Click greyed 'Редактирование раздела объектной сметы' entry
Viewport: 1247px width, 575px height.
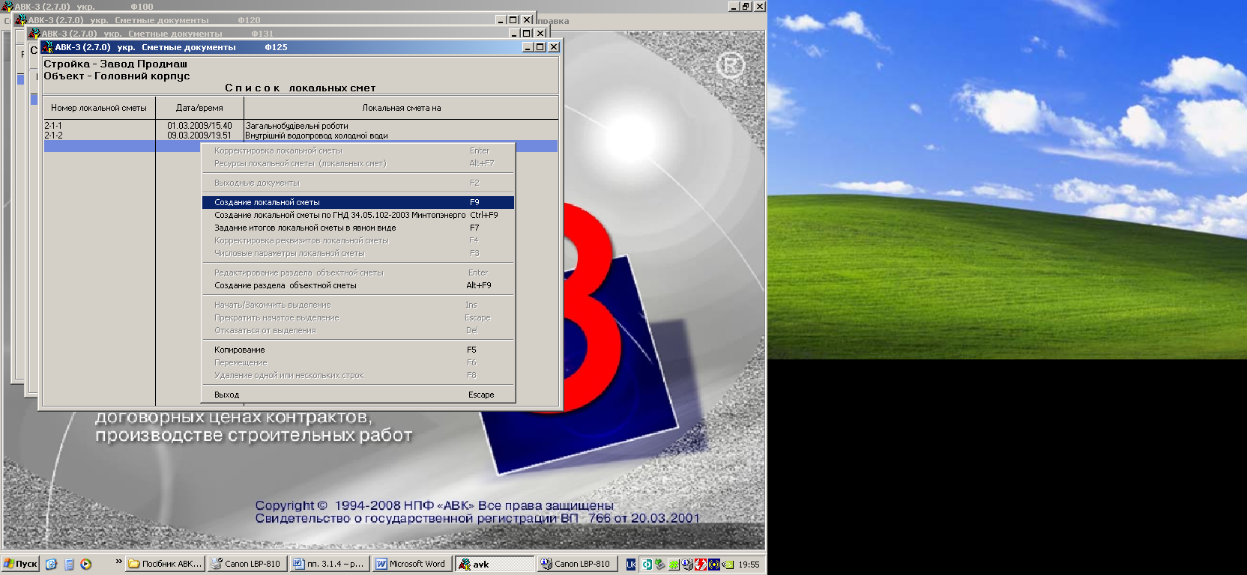click(x=358, y=273)
